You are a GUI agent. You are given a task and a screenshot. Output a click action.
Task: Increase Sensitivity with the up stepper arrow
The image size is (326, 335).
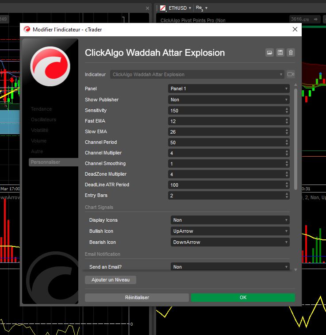287,109
